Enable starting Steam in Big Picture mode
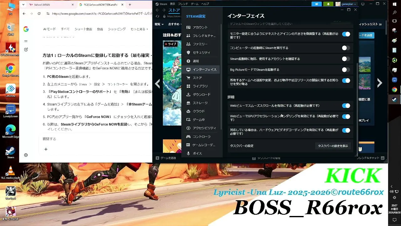The image size is (401, 226). click(346, 70)
